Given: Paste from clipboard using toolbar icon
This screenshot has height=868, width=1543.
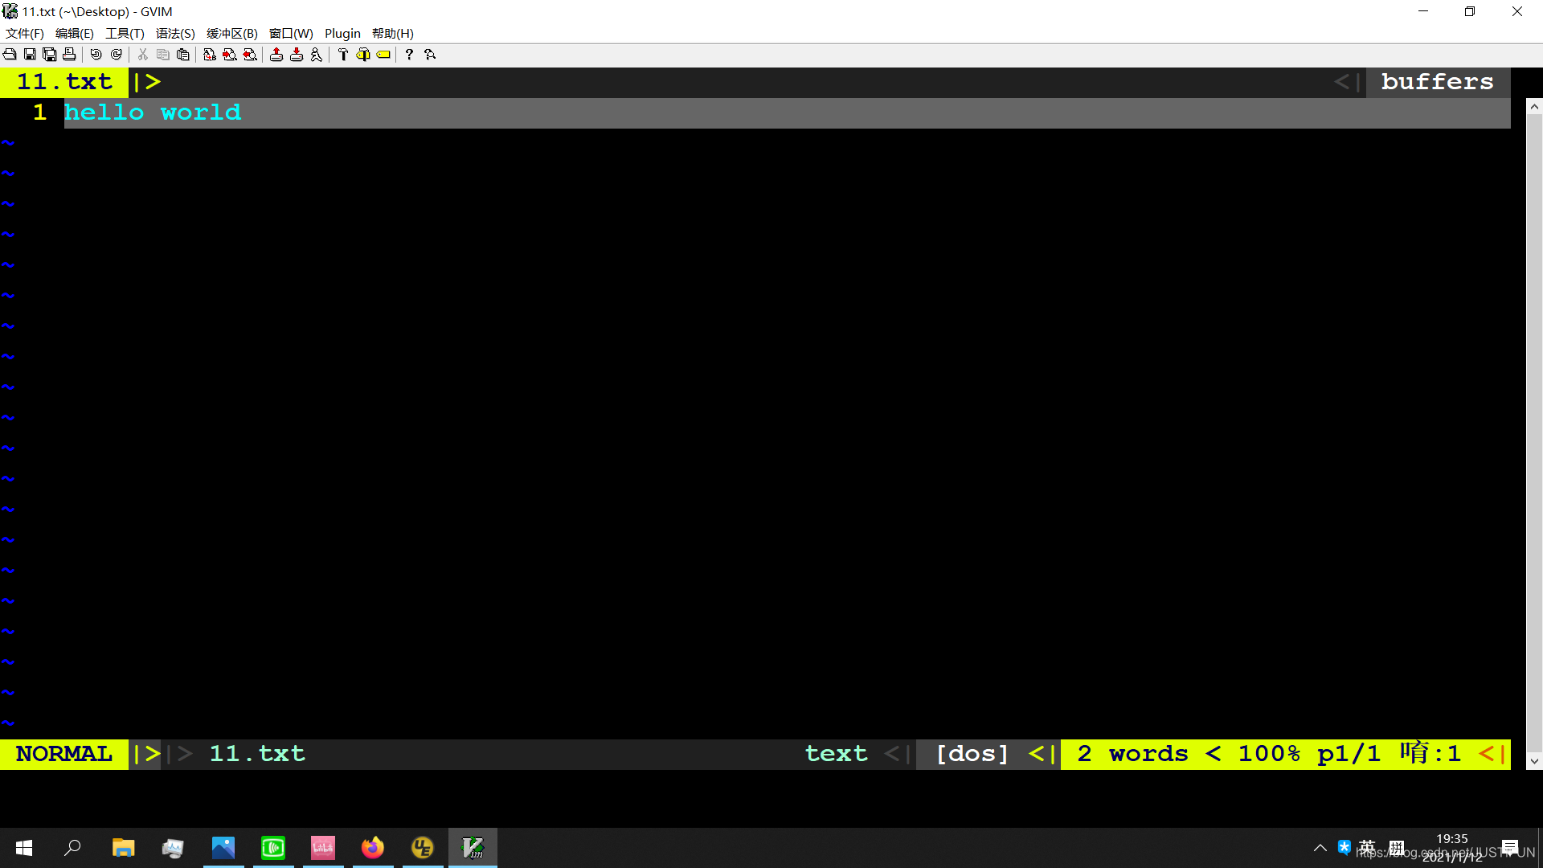Looking at the screenshot, I should 183,55.
